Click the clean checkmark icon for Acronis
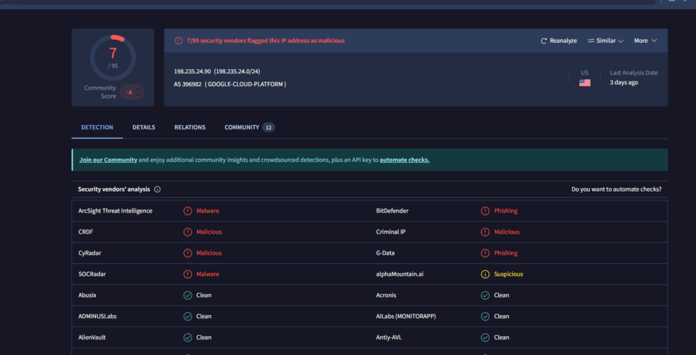 click(x=485, y=295)
